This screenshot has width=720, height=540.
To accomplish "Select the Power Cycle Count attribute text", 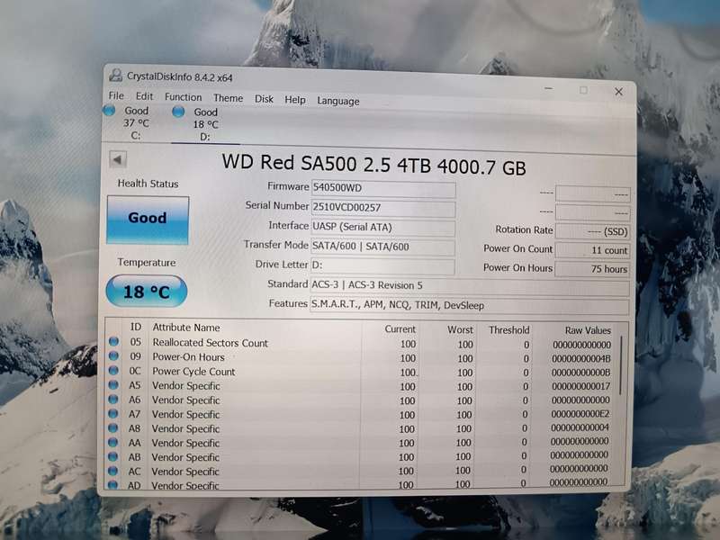I will [x=193, y=372].
